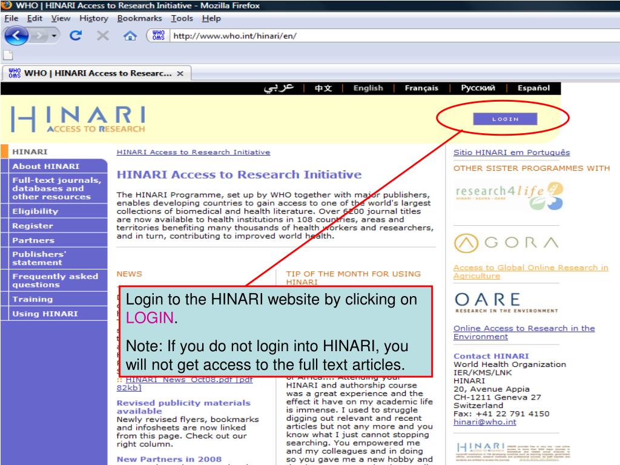The width and height of the screenshot is (620, 465).
Task: Open Access to Global Online Research in Agriculture
Action: coord(530,272)
